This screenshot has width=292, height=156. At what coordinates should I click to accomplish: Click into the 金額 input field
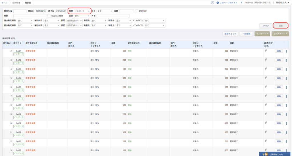click(126, 11)
